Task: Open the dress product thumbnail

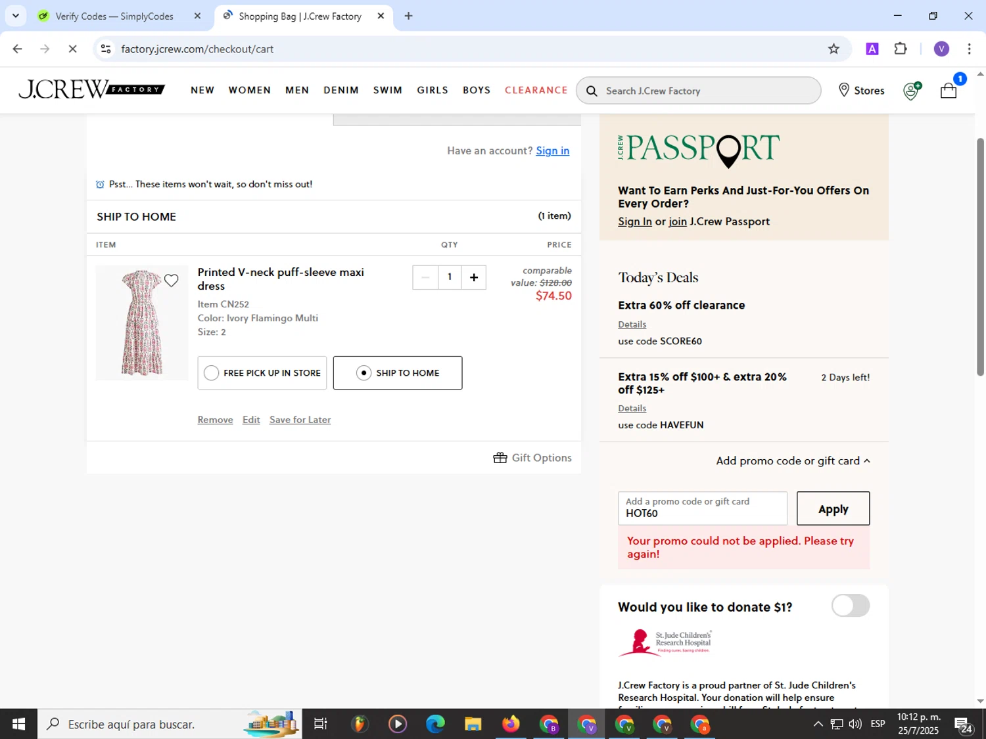Action: (142, 323)
